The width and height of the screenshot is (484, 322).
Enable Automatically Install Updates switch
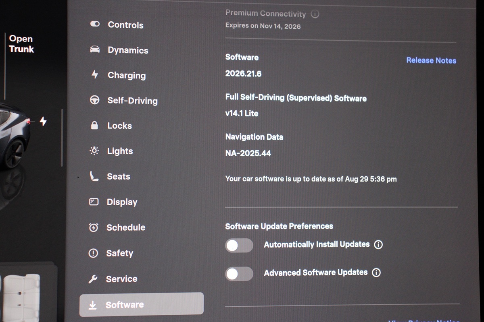click(239, 246)
